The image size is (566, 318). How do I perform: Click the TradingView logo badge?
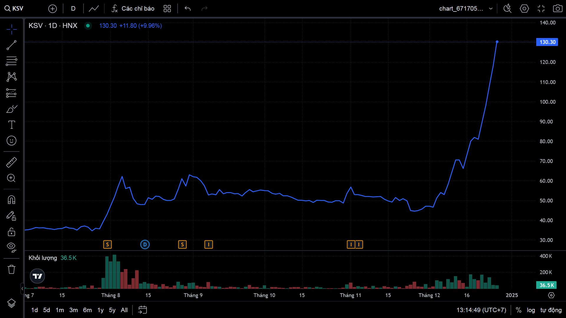point(37,276)
